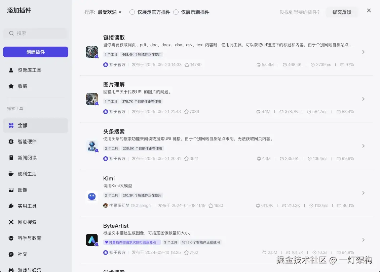Click the search magnifier icon
380x272 pixels.
11,33
